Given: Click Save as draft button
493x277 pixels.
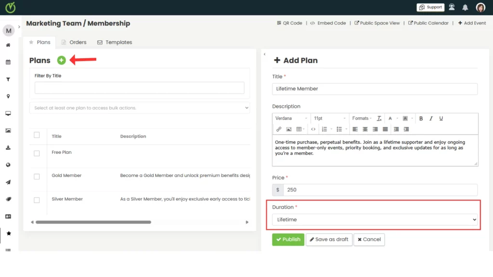Looking at the screenshot, I should (x=329, y=239).
